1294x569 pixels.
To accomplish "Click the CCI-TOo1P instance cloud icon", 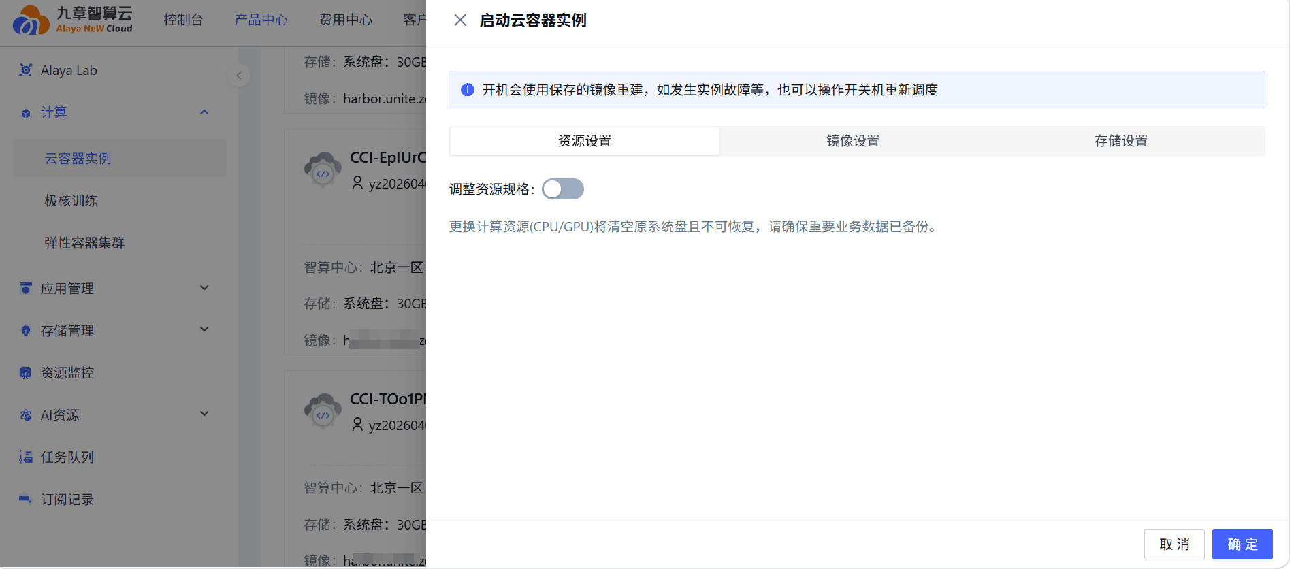I will tap(323, 411).
